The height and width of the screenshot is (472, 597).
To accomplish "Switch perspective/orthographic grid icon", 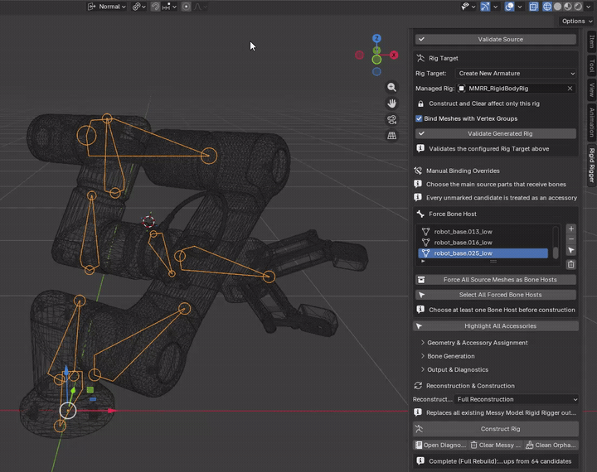I will [391, 136].
